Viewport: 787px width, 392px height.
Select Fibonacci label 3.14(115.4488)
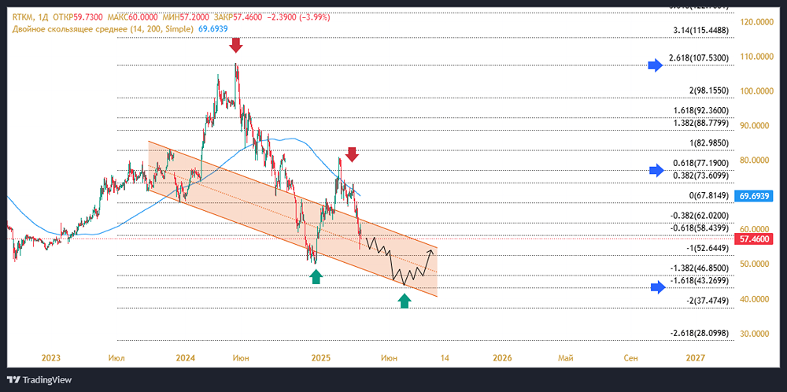(x=700, y=31)
